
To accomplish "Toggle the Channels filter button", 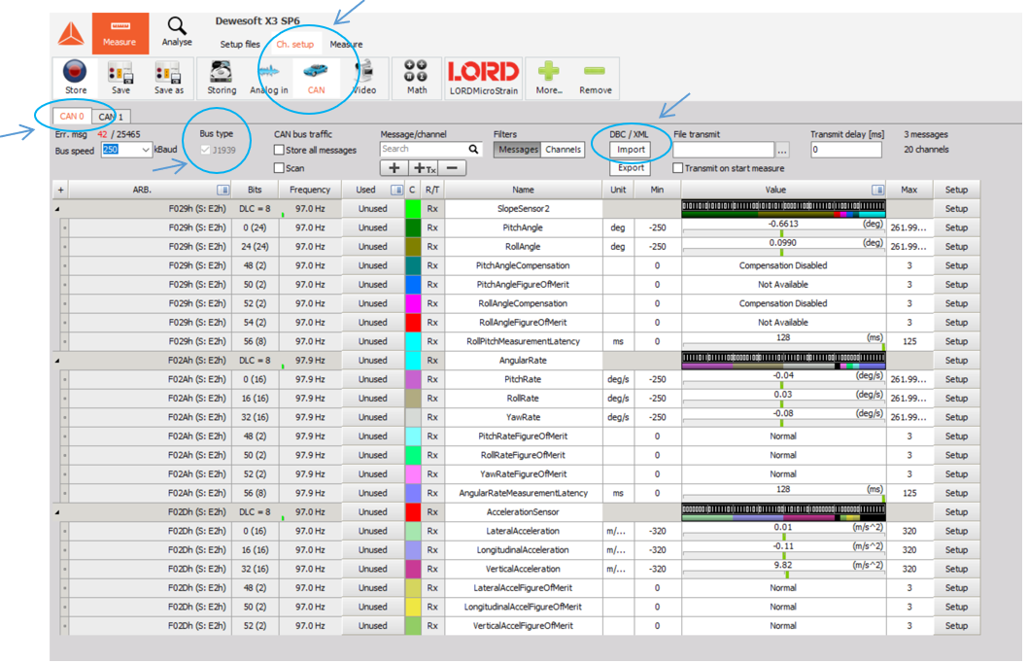I will (x=564, y=150).
